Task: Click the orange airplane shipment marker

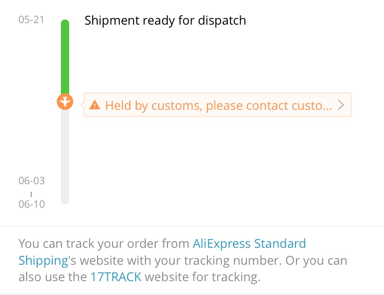Action: (65, 102)
